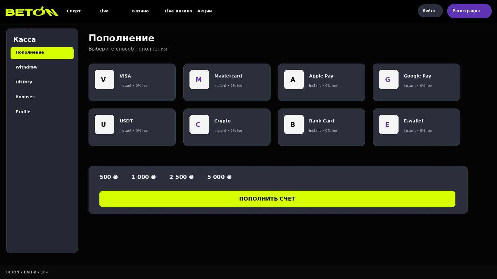This screenshot has width=497, height=279.
Task: Click the E-wallet method name text
Action: (x=413, y=121)
